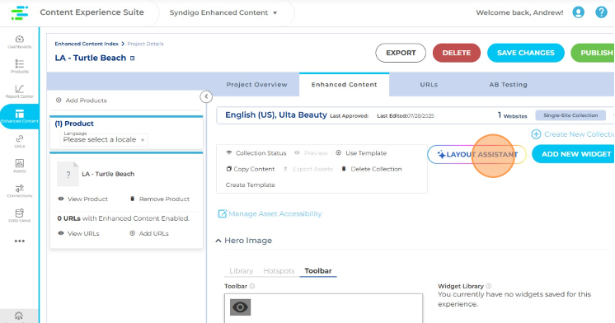Click ADD NEW WIDGET
The image size is (615, 323).
pos(574,154)
